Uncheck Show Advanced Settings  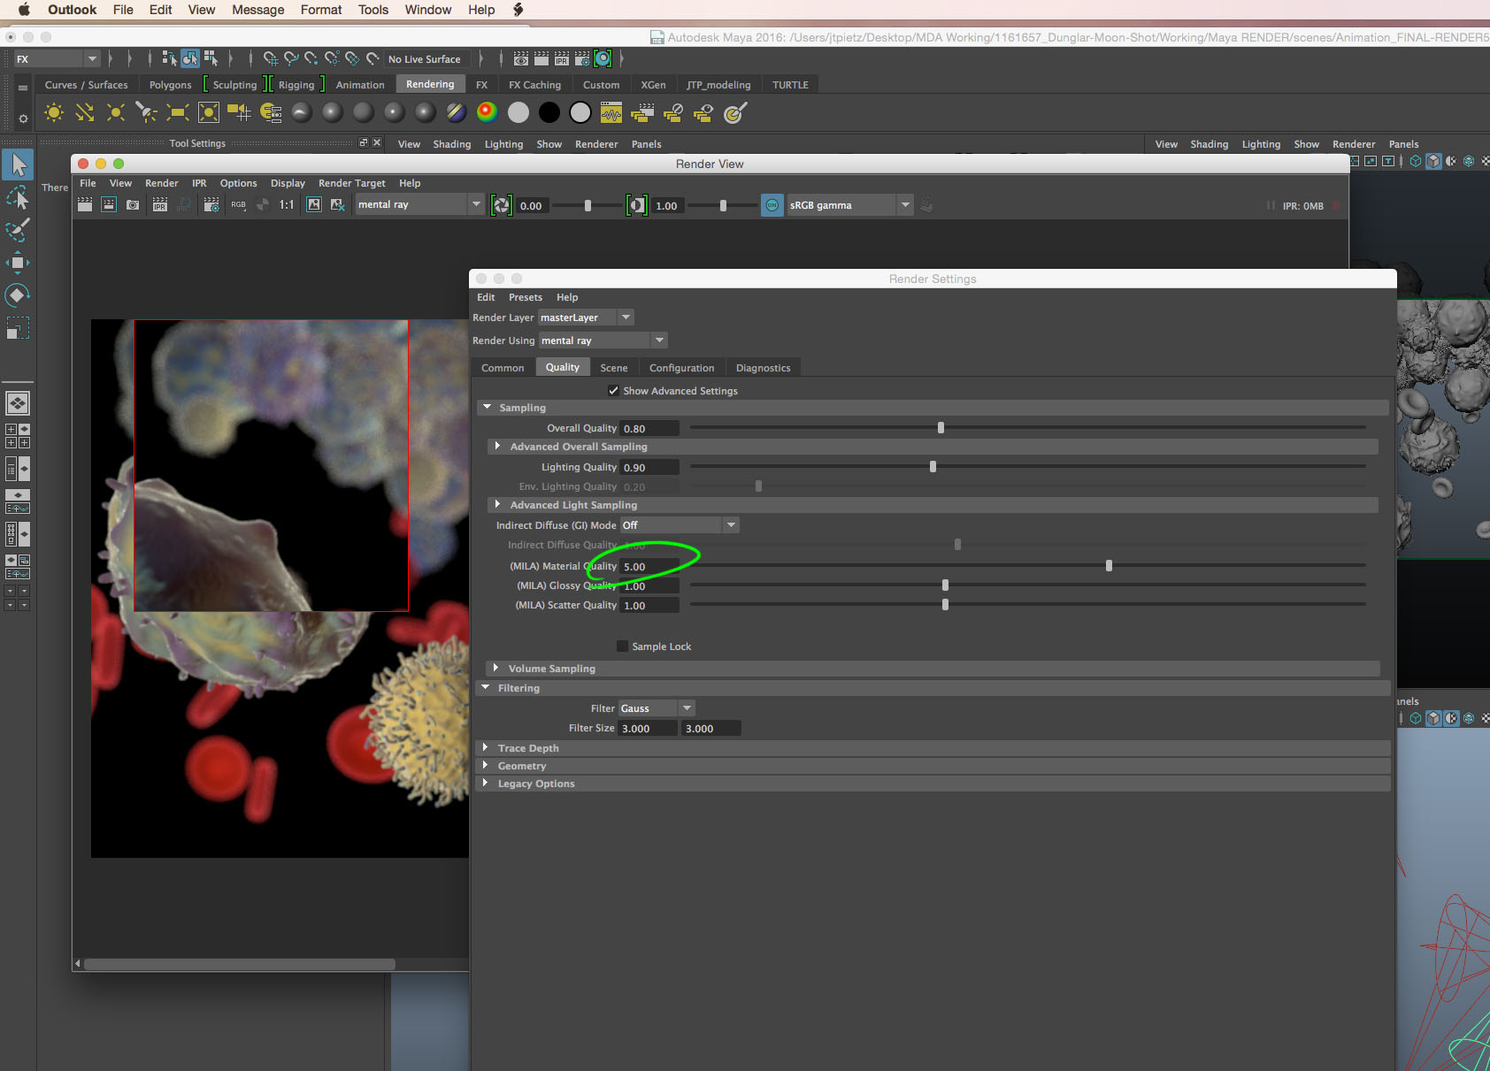tap(613, 390)
